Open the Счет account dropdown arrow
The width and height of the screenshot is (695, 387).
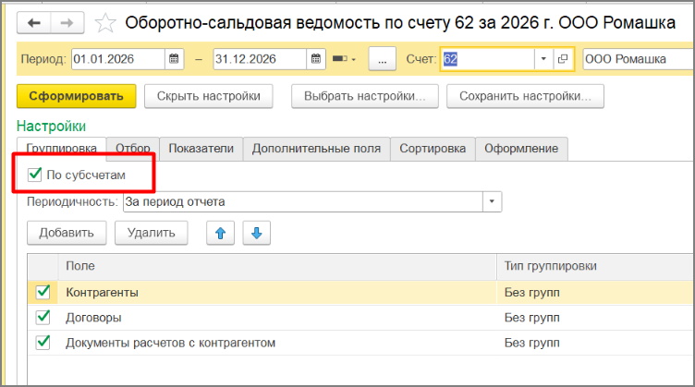(543, 59)
